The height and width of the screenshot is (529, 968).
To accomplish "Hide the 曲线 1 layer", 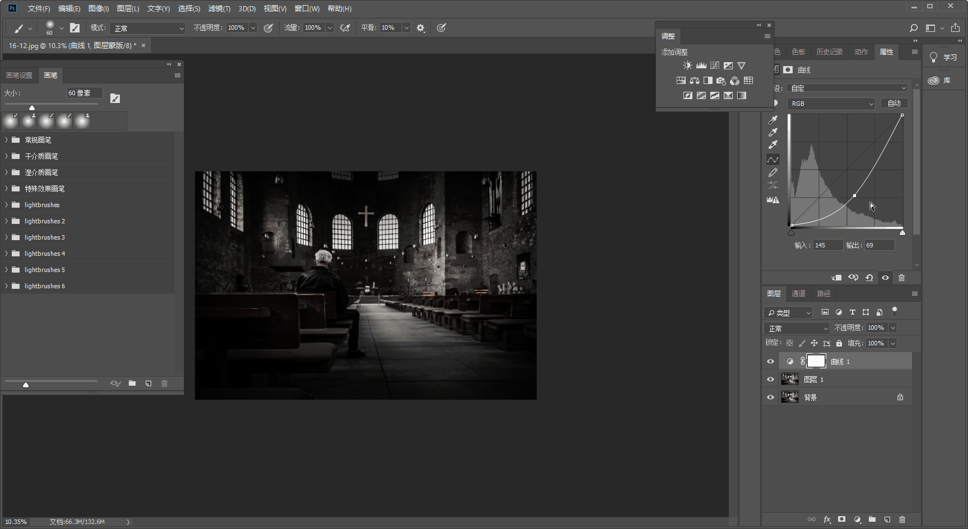I will point(770,362).
